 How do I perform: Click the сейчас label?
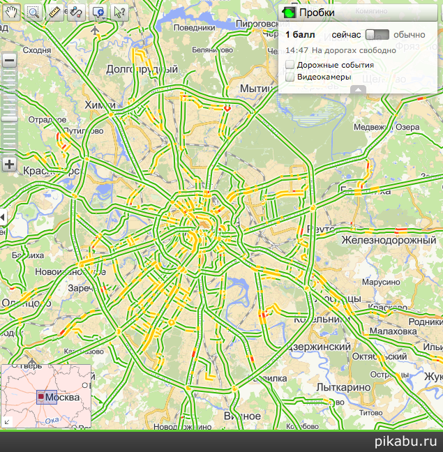tap(347, 35)
